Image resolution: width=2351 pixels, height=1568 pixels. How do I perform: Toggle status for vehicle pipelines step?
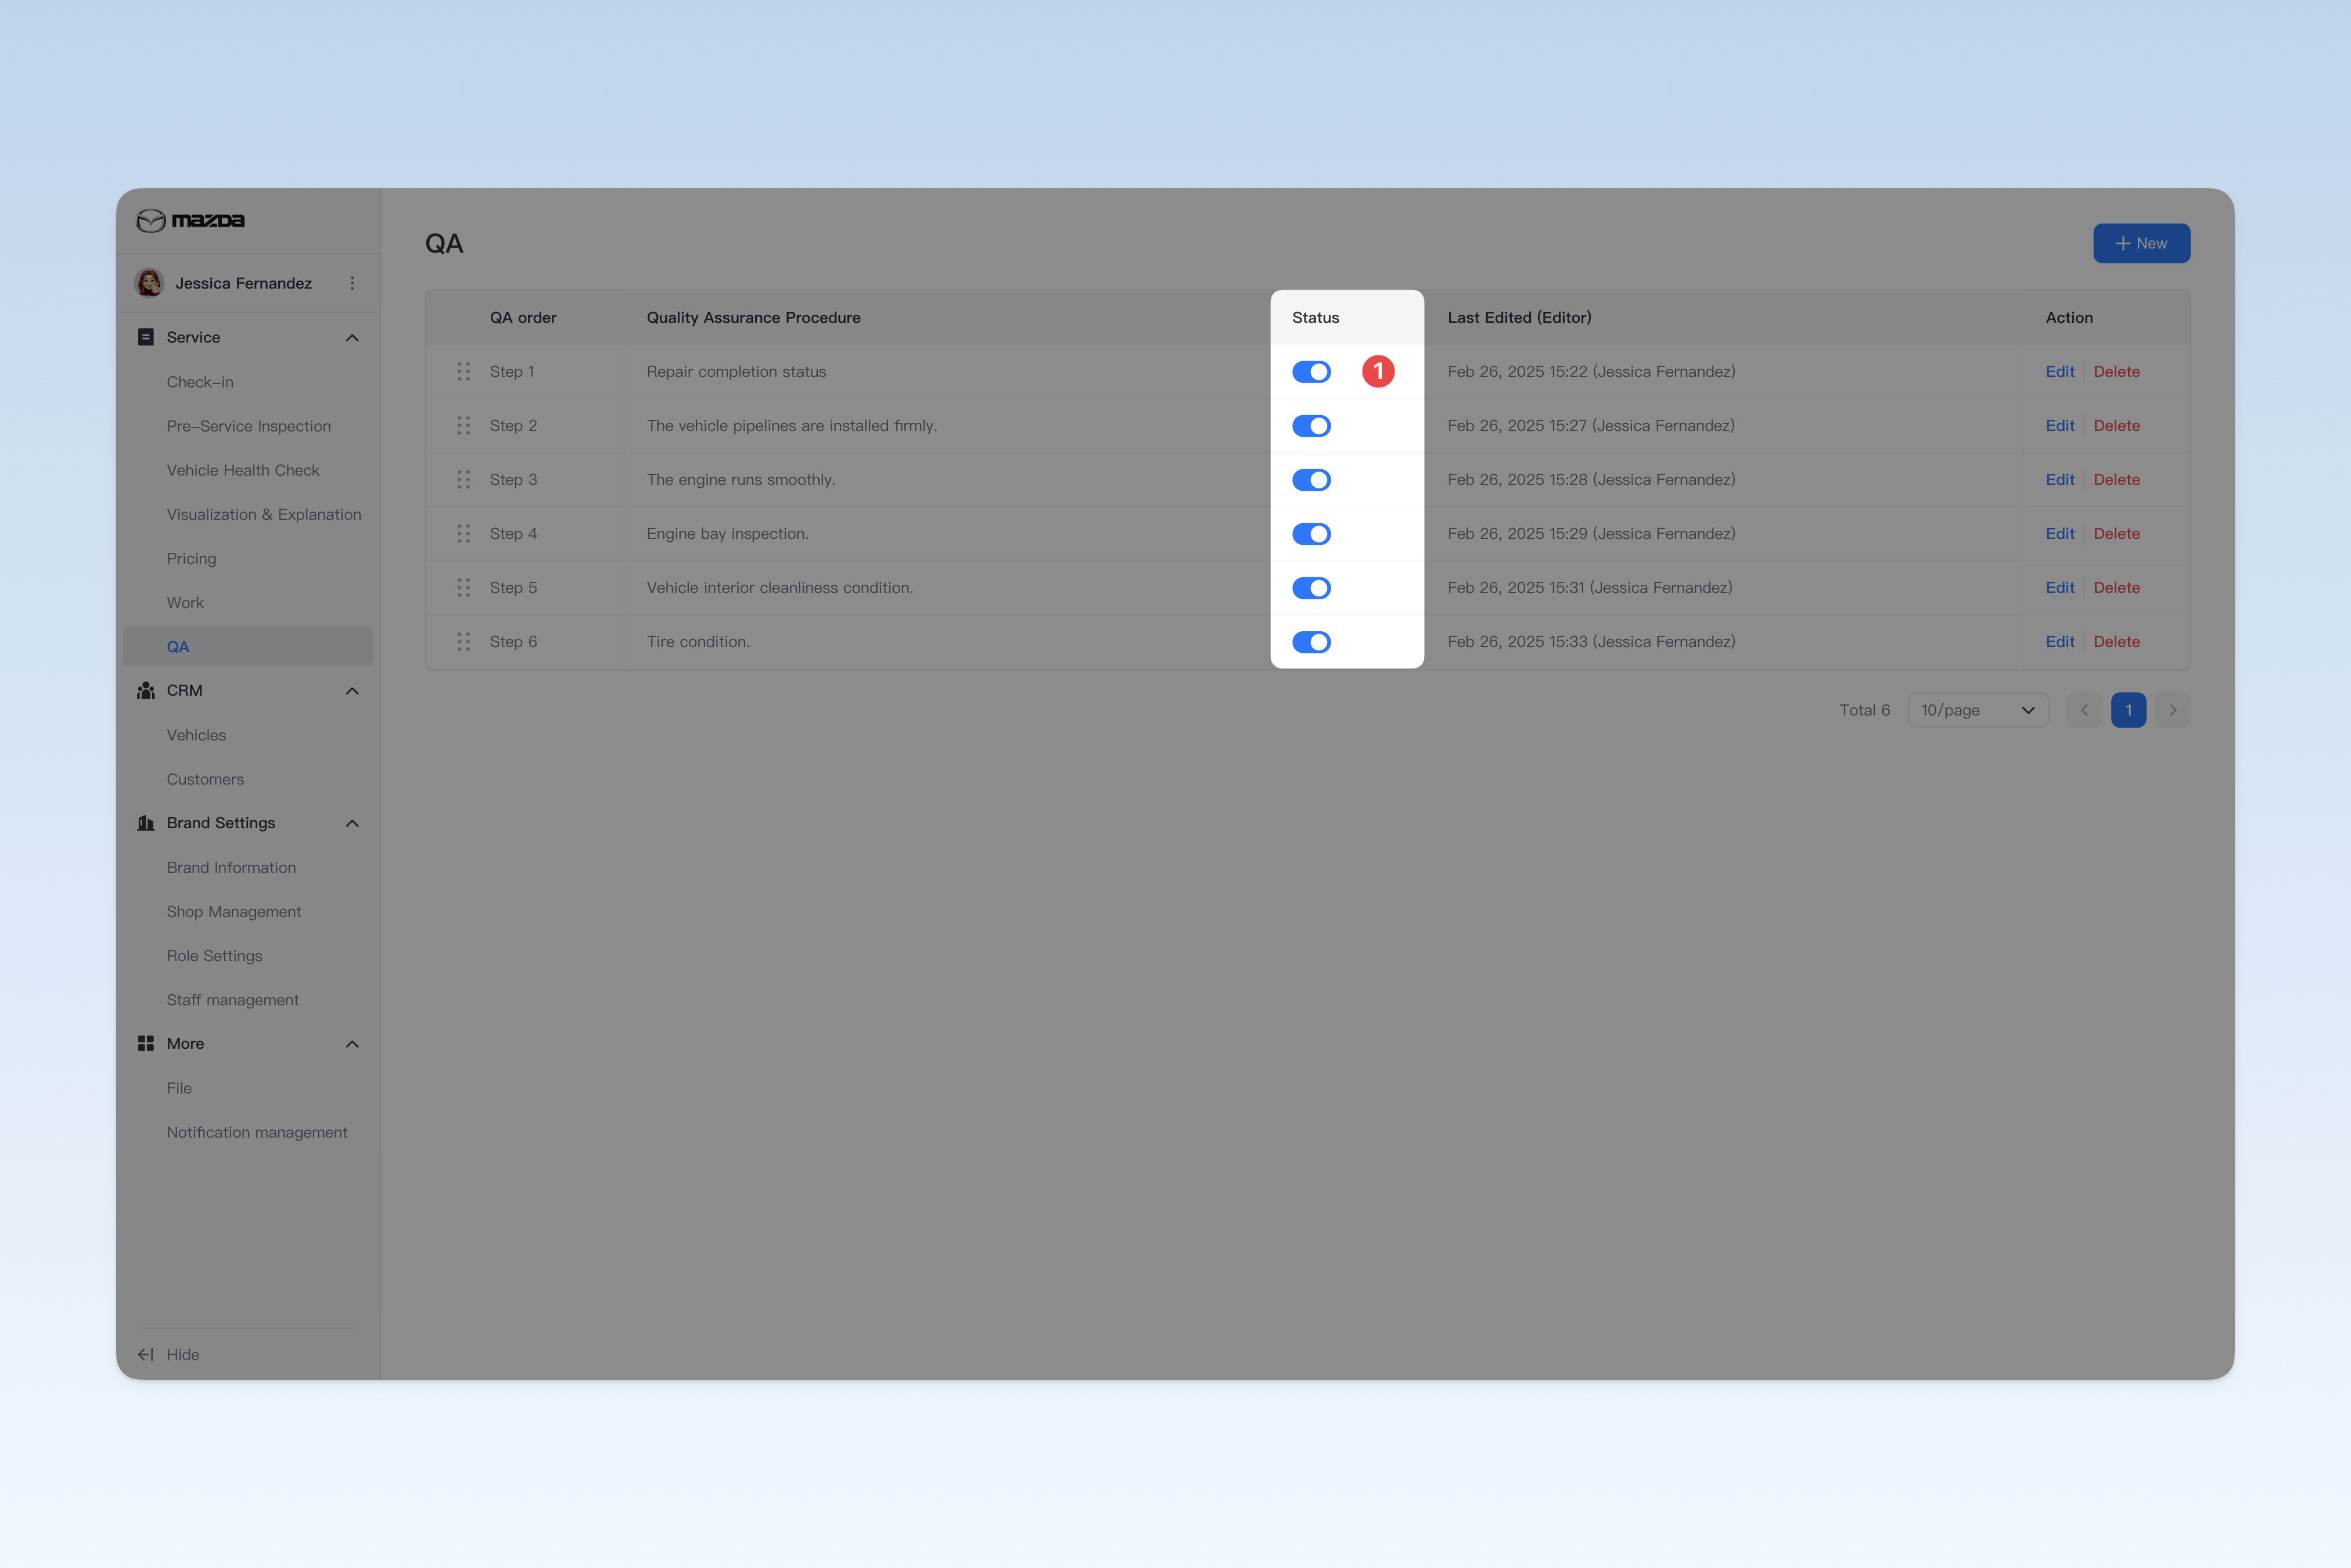tap(1311, 426)
